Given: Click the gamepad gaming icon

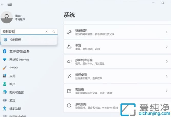Looking at the screenshot, I should click(5, 100).
